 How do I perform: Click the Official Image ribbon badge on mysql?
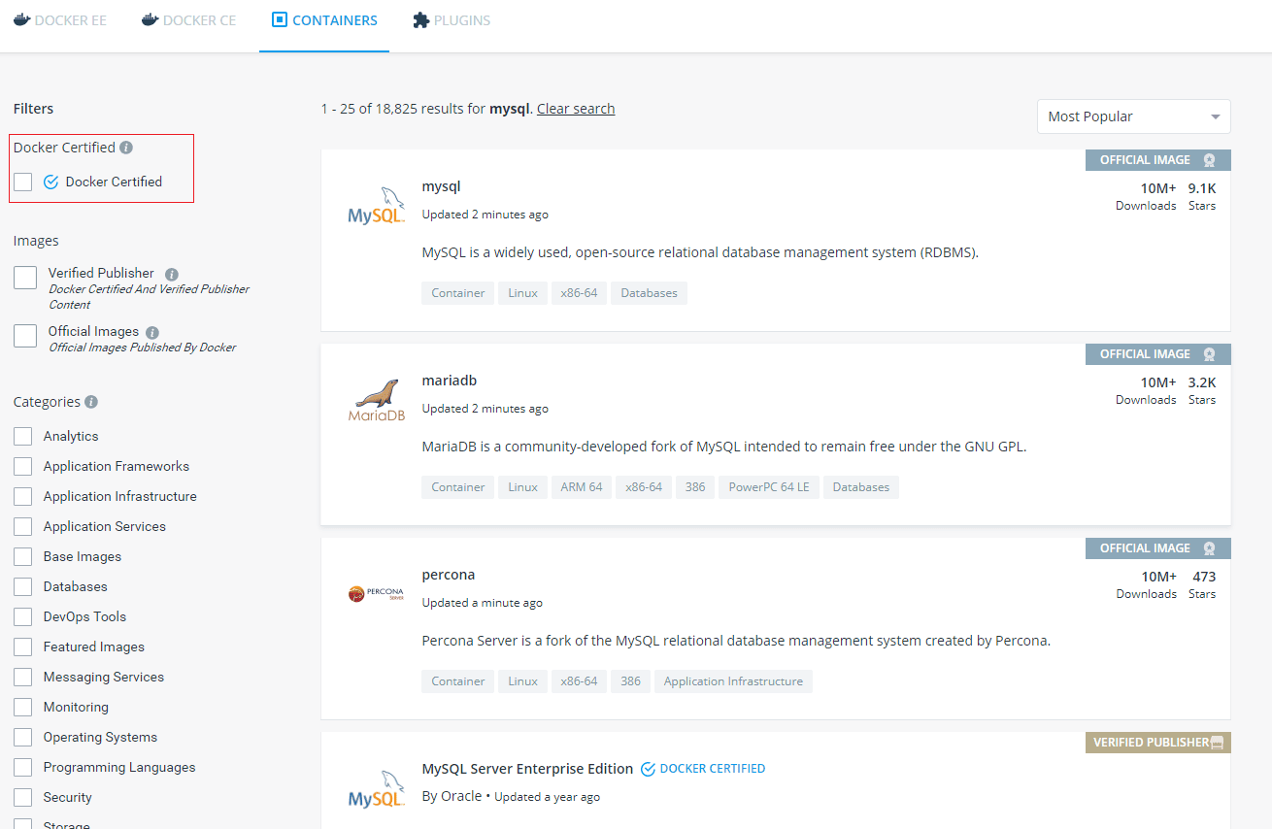1157,160
